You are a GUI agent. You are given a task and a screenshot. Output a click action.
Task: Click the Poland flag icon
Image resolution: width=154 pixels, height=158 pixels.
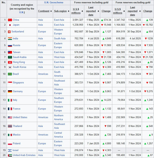pyautogui.click(x=10, y=143)
